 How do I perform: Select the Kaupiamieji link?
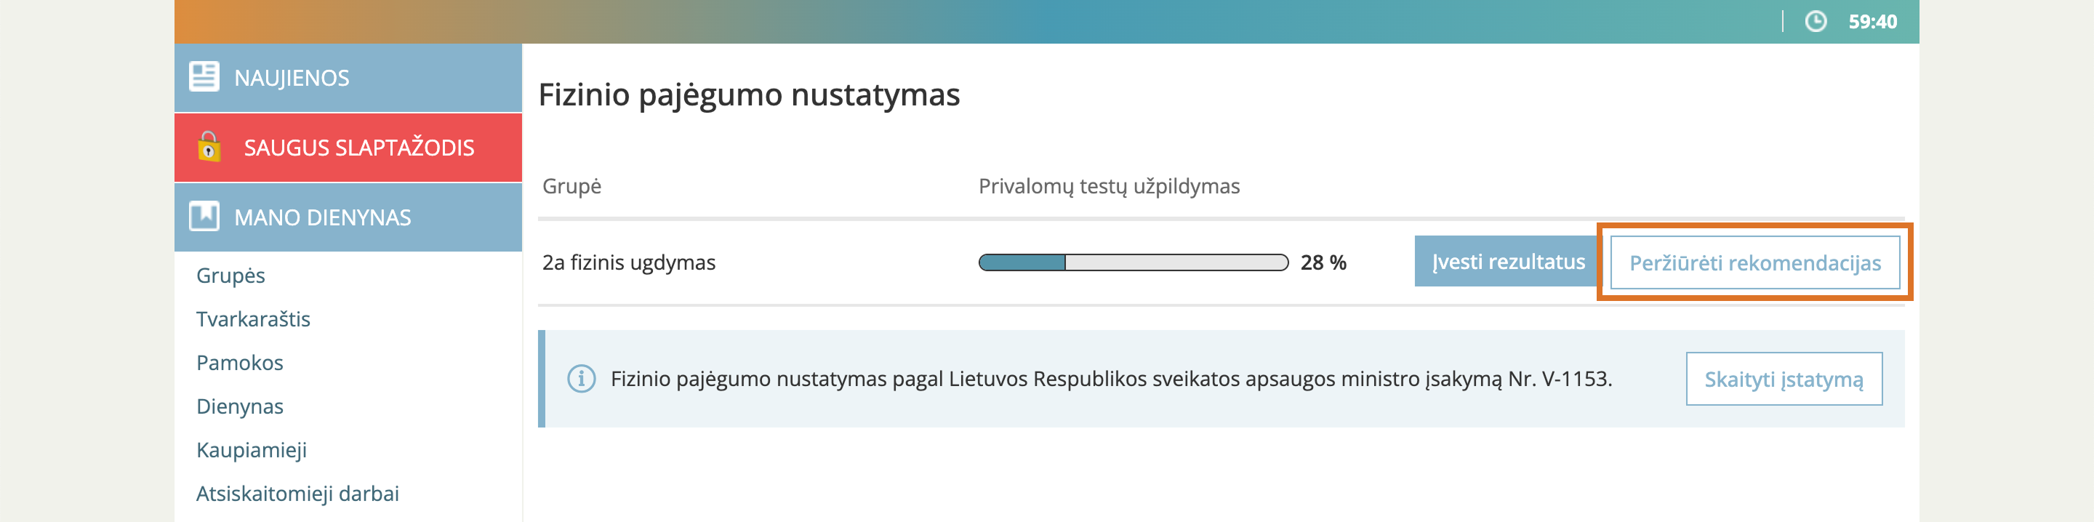click(251, 451)
